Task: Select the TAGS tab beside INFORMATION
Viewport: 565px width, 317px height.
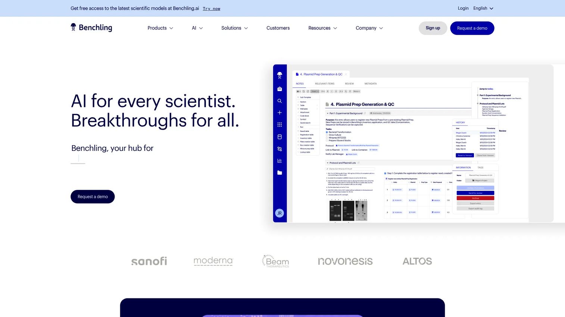Action: (480, 168)
